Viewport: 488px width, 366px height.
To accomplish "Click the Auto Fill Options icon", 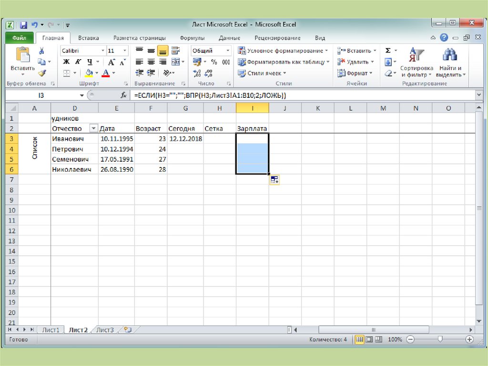I will pos(274,180).
